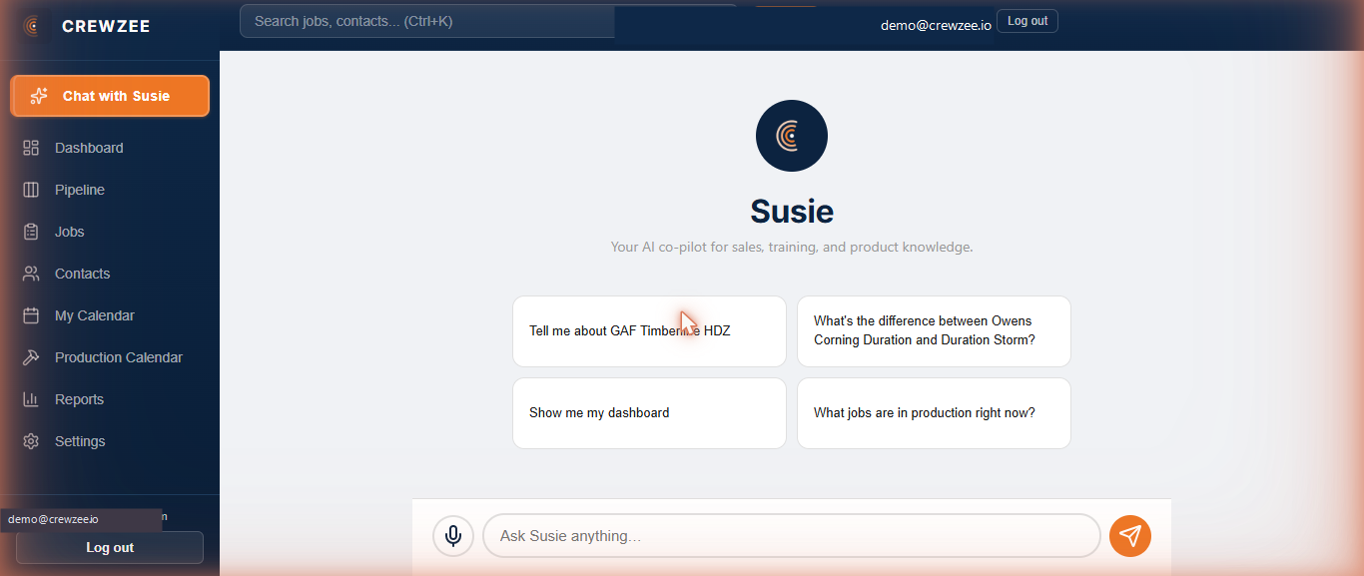The height and width of the screenshot is (576, 1364).
Task: Open My Calendar
Action: coord(110,315)
